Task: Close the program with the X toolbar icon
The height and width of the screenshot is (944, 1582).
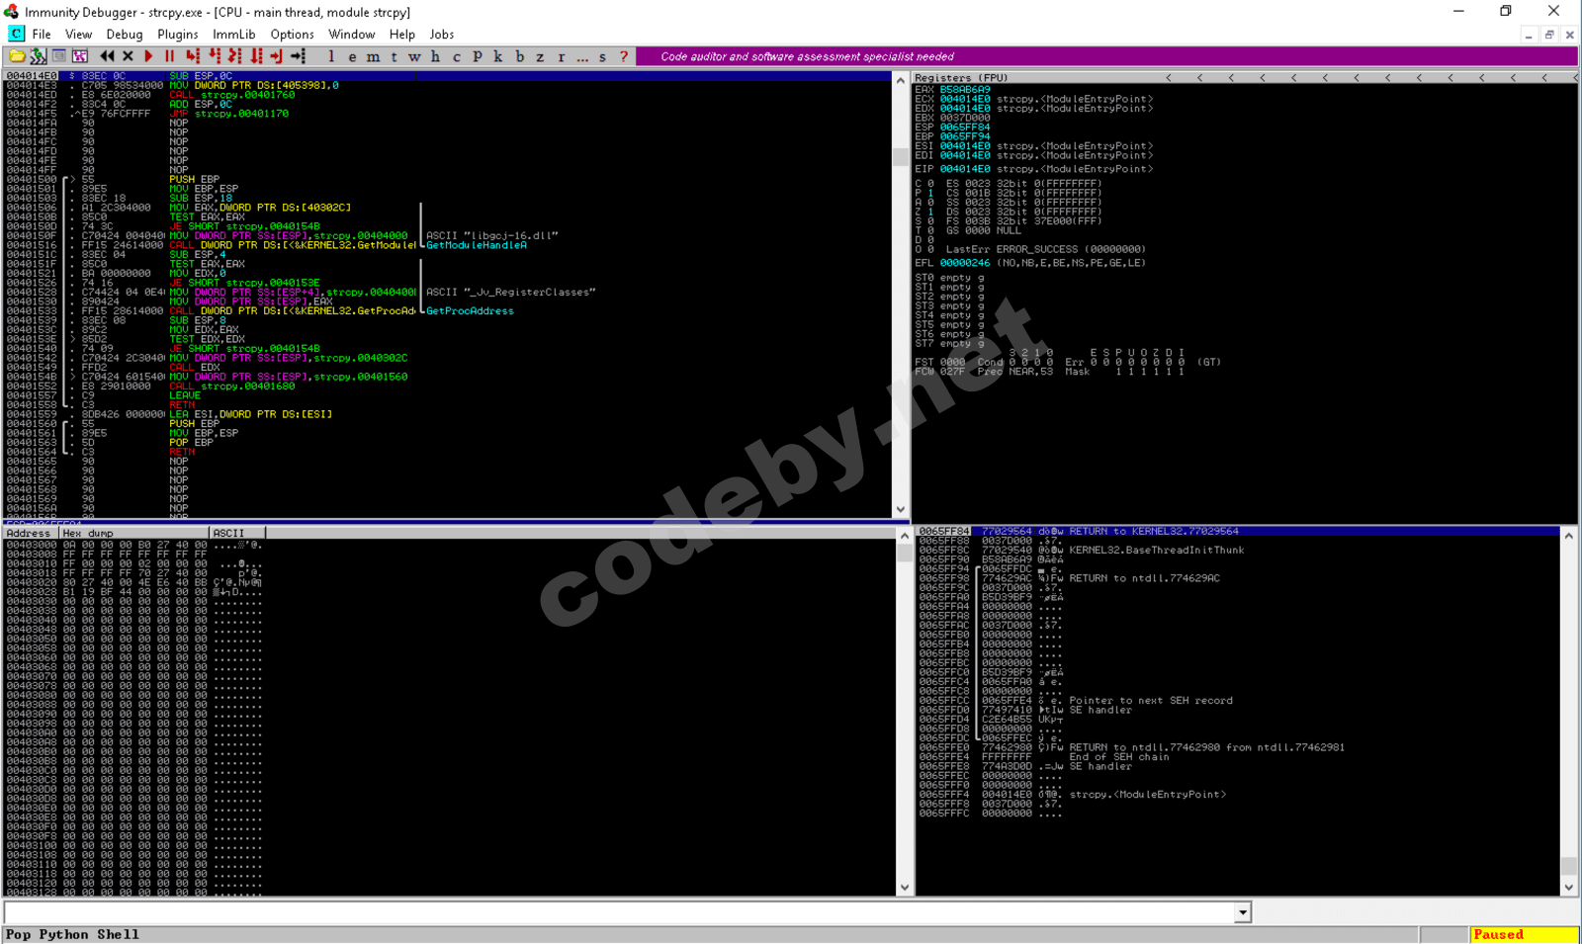Action: click(128, 56)
